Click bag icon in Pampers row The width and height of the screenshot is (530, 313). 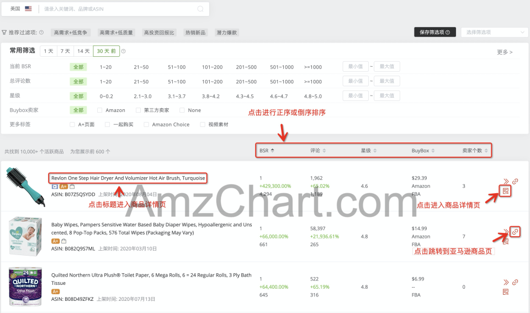click(64, 241)
